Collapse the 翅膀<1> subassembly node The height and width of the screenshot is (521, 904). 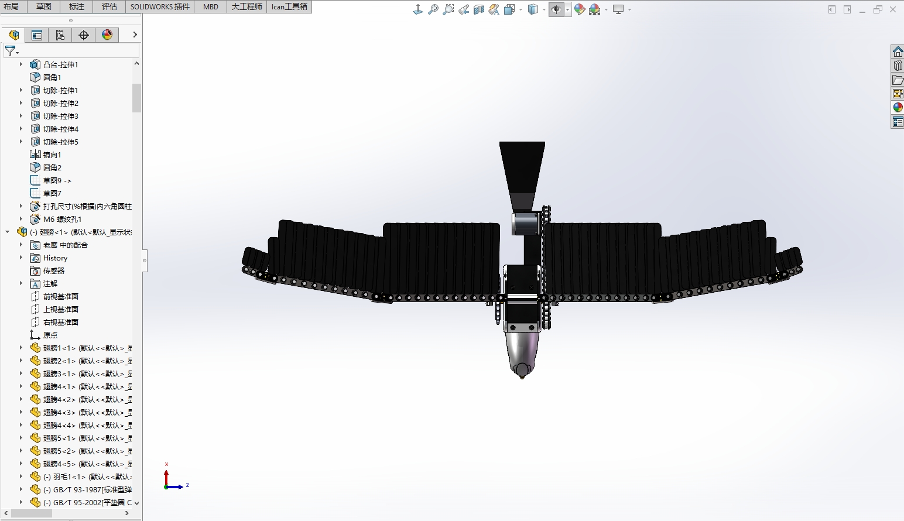(x=8, y=232)
